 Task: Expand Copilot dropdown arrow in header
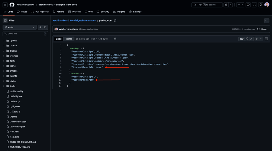(x=231, y=5)
